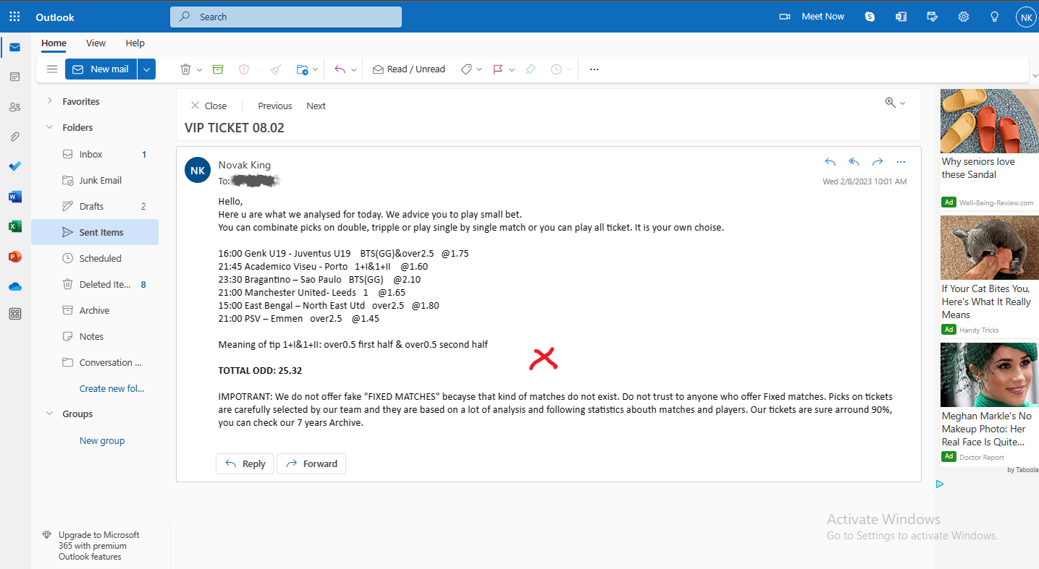Go to the Previous message

[x=275, y=106]
